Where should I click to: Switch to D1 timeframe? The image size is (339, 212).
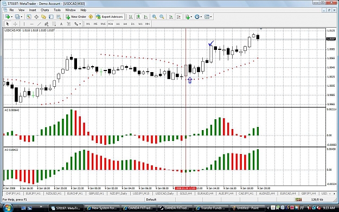pos(133,24)
